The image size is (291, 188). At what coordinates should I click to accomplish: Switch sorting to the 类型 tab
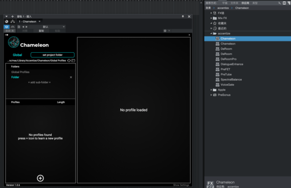[x=255, y=3]
